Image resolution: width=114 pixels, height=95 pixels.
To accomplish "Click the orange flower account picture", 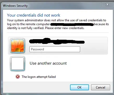I will pyautogui.click(x=17, y=46).
